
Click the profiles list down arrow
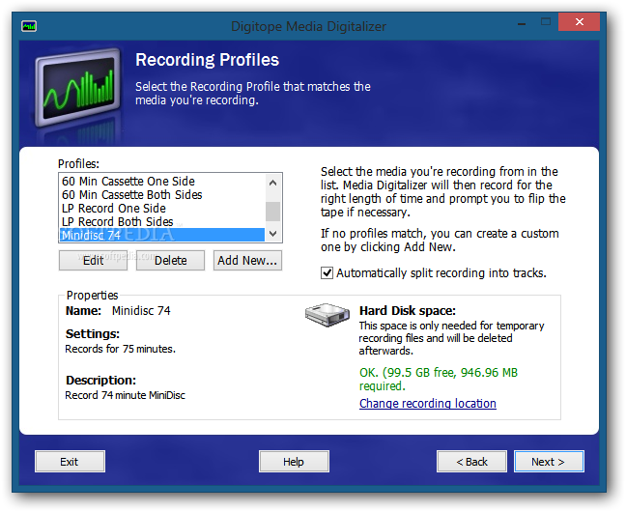point(273,234)
